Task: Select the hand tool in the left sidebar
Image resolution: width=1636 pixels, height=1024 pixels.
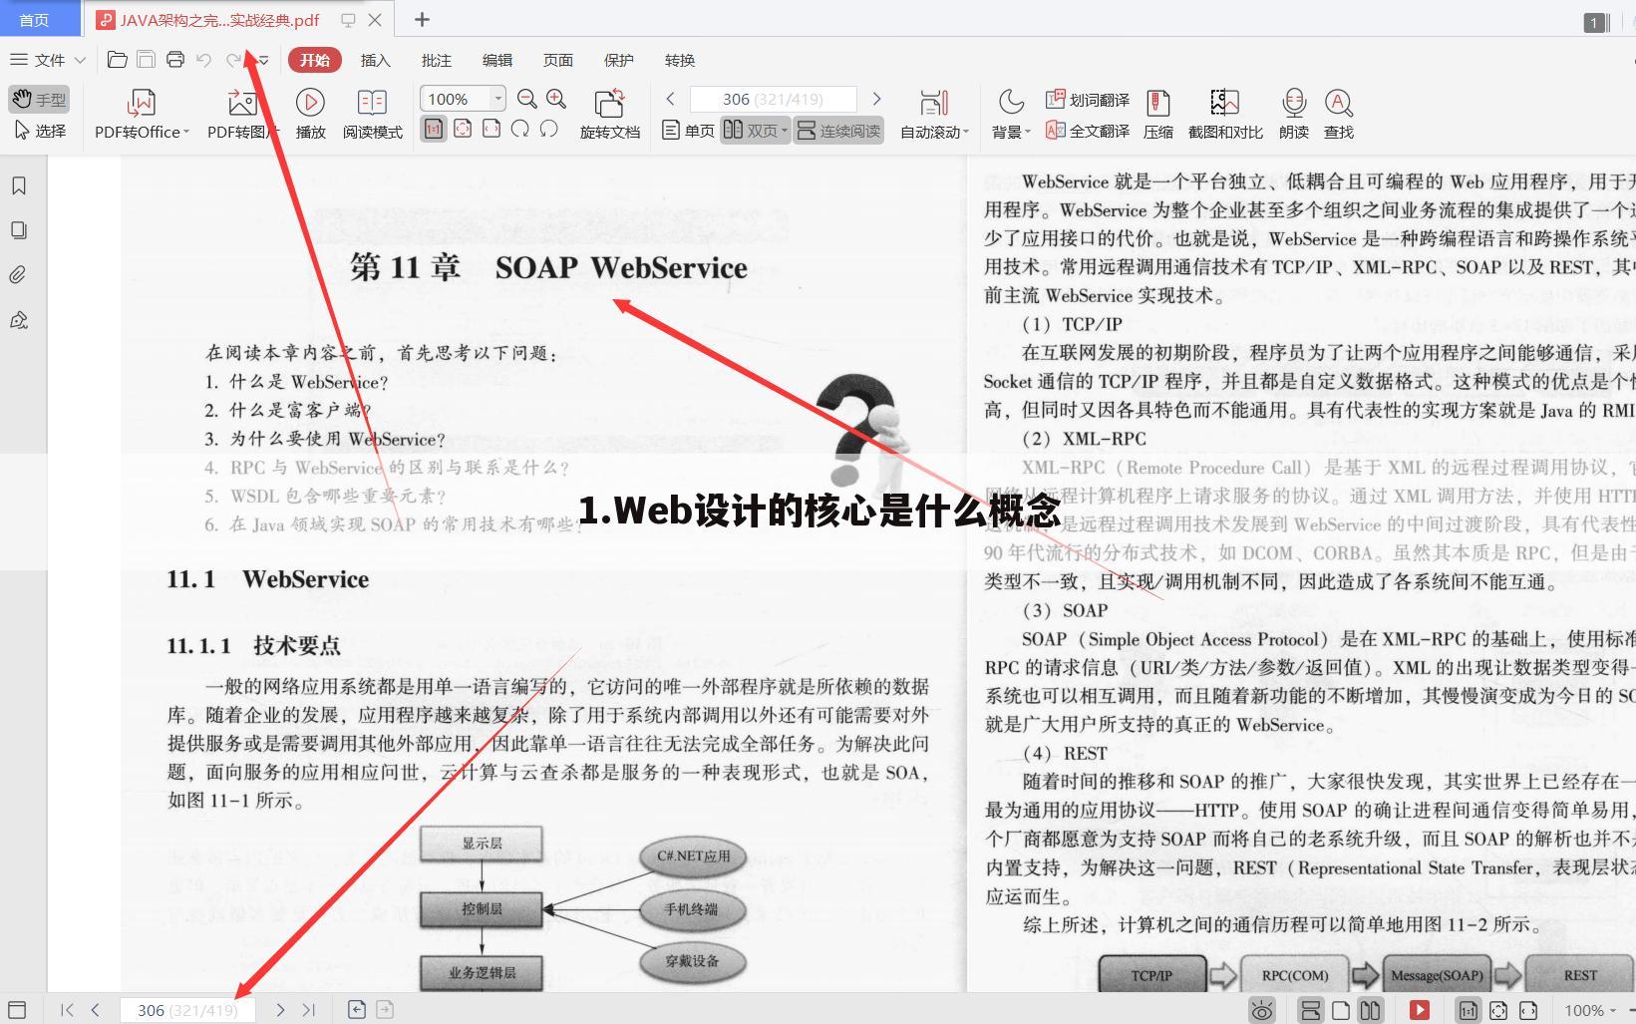Action: pos(39,99)
